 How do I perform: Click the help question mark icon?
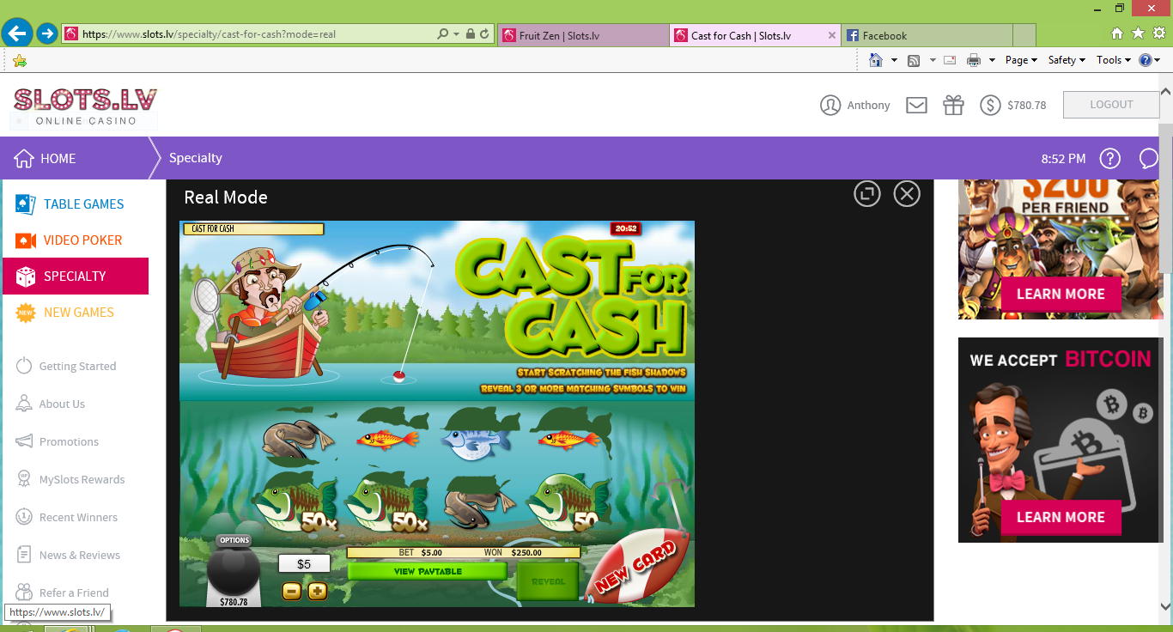pos(1110,159)
